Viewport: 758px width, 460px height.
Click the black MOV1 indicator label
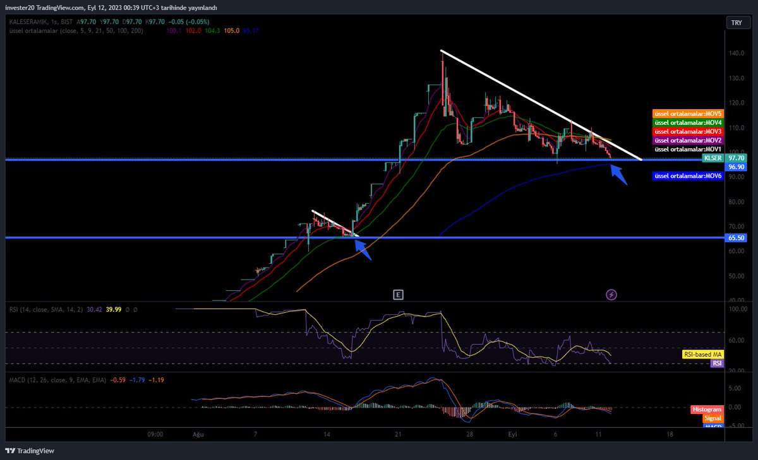(688, 150)
